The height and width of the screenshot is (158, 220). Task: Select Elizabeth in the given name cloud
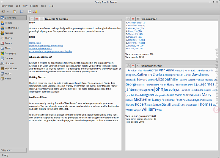pyautogui.click(x=164, y=79)
